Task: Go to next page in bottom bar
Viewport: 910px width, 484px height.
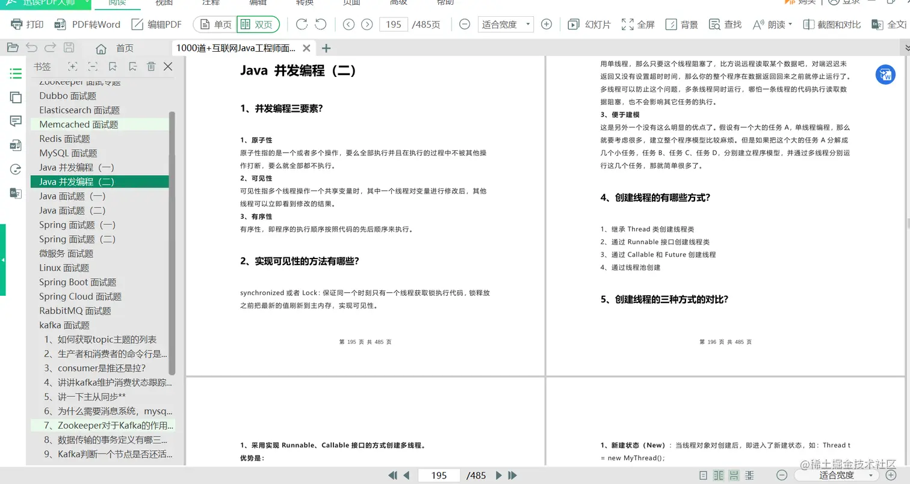Action: coord(498,476)
